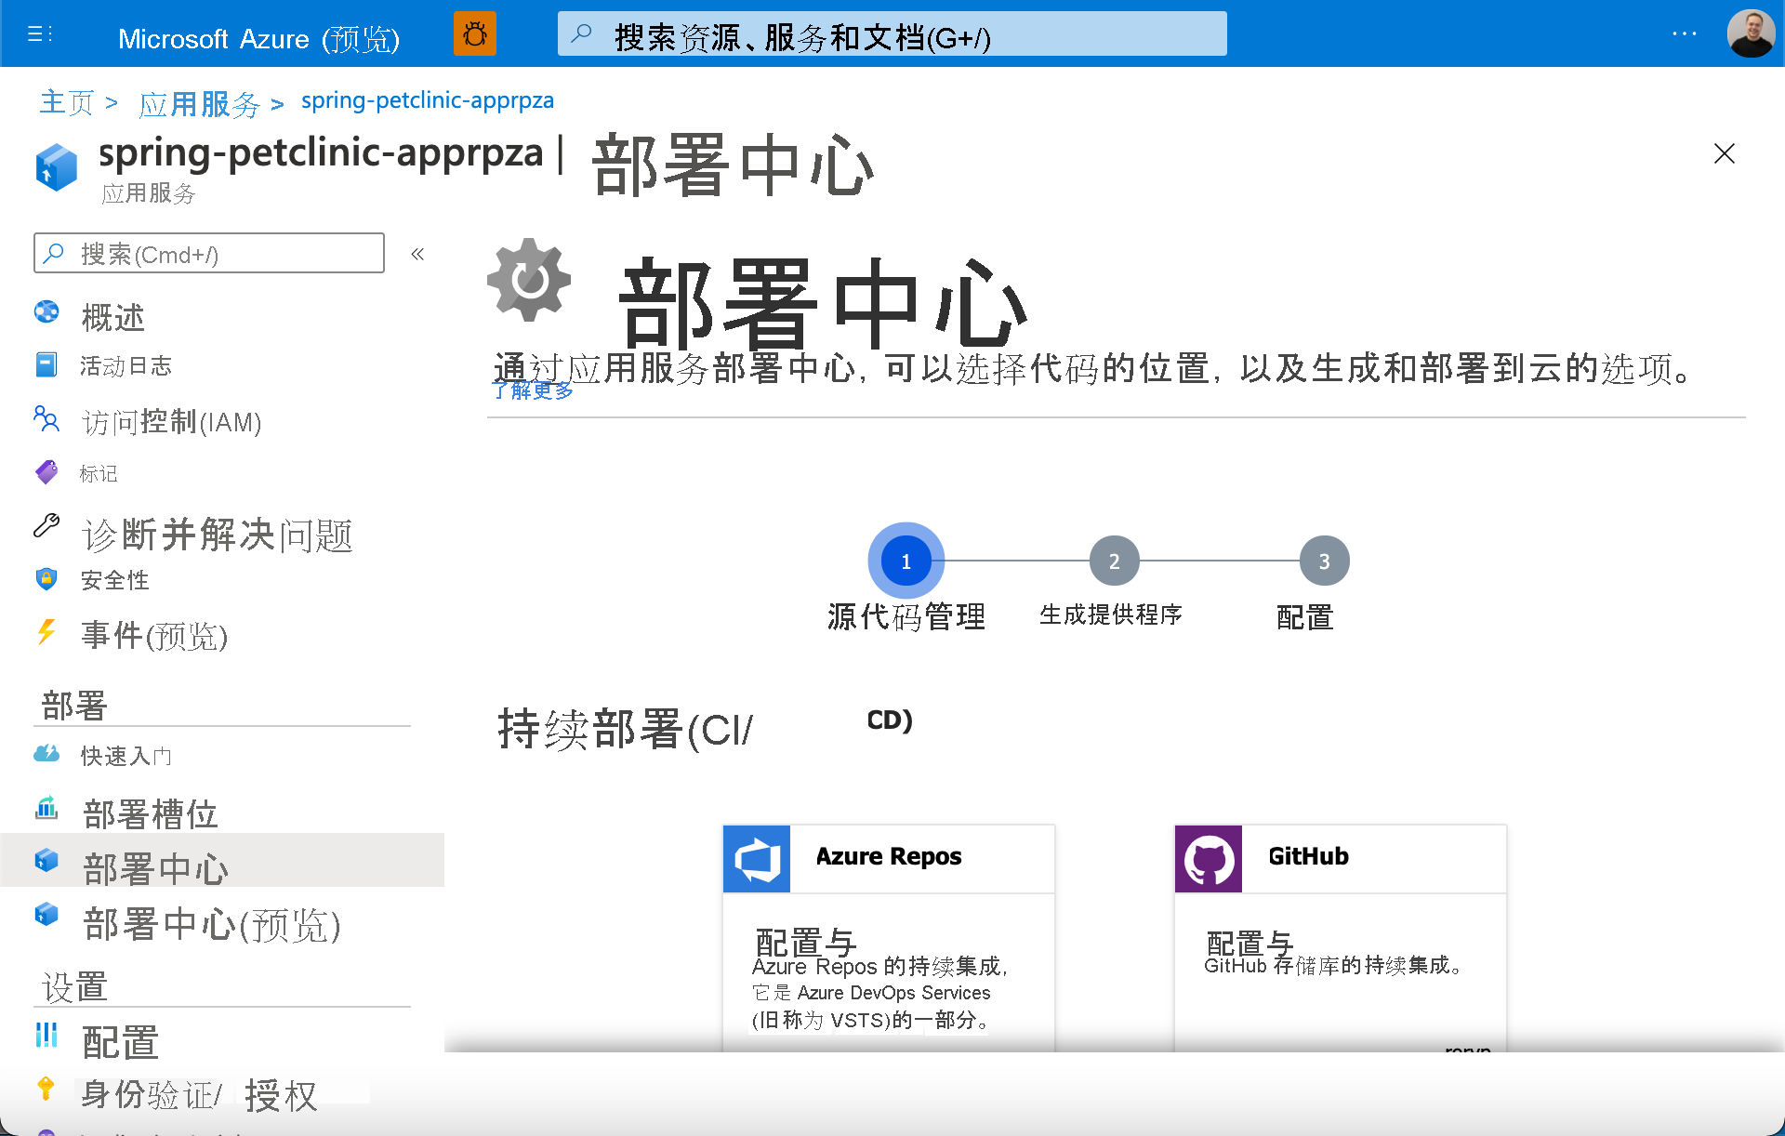Open the 安全性 security section
The height and width of the screenshot is (1136, 1785).
pos(114,580)
